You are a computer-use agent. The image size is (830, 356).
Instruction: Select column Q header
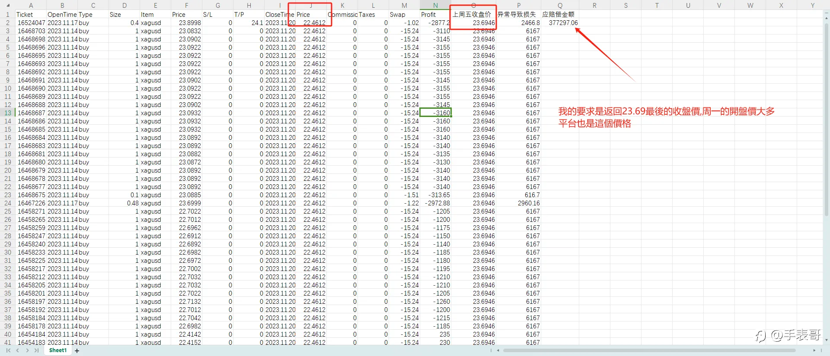pyautogui.click(x=560, y=5)
